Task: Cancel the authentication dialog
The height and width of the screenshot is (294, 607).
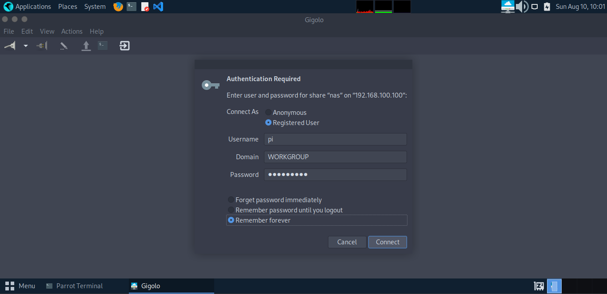Action: 347,242
